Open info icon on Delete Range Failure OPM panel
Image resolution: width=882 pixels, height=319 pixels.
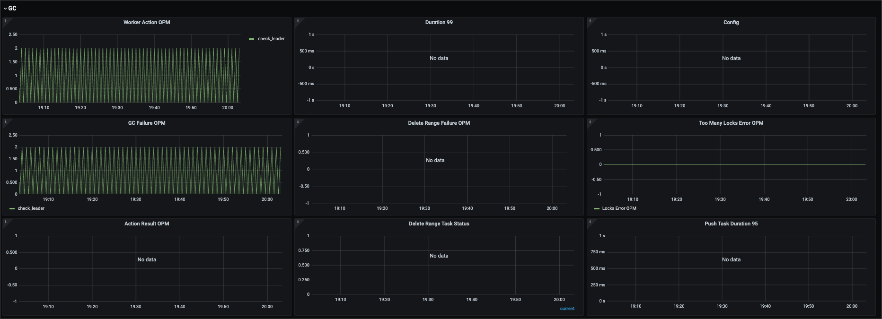point(298,121)
